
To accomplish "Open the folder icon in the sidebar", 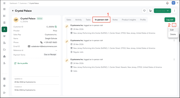I will click(4, 50).
